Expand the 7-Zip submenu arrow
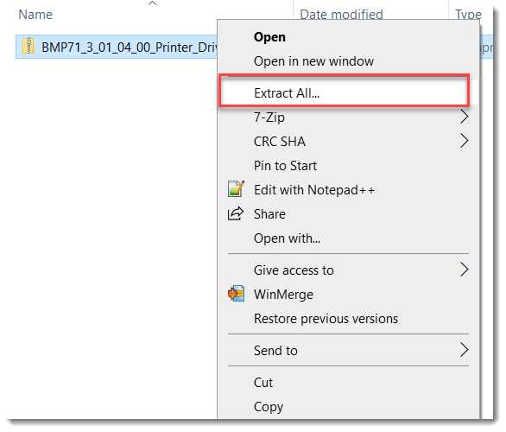506x432 pixels. (x=464, y=117)
